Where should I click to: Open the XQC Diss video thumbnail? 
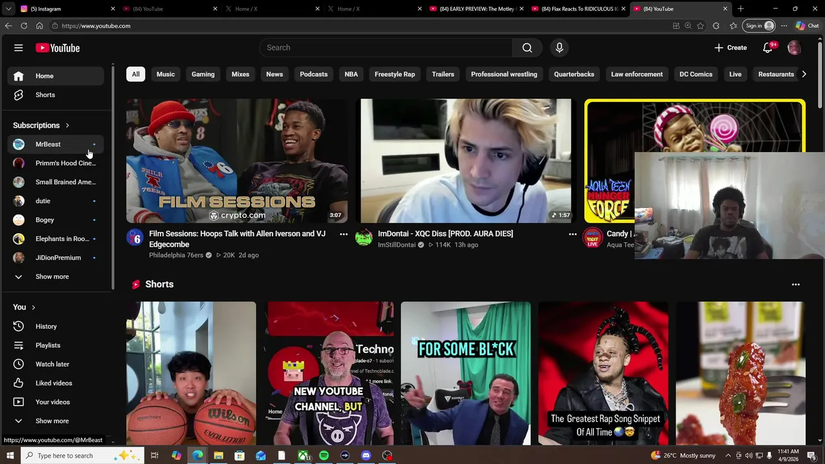[x=466, y=160]
